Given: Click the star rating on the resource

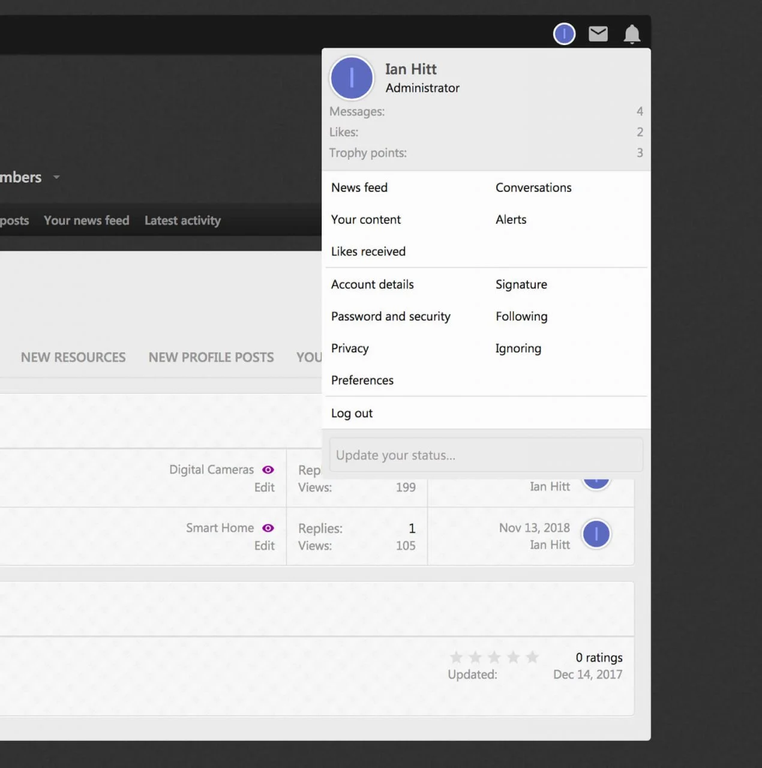Looking at the screenshot, I should [x=494, y=658].
